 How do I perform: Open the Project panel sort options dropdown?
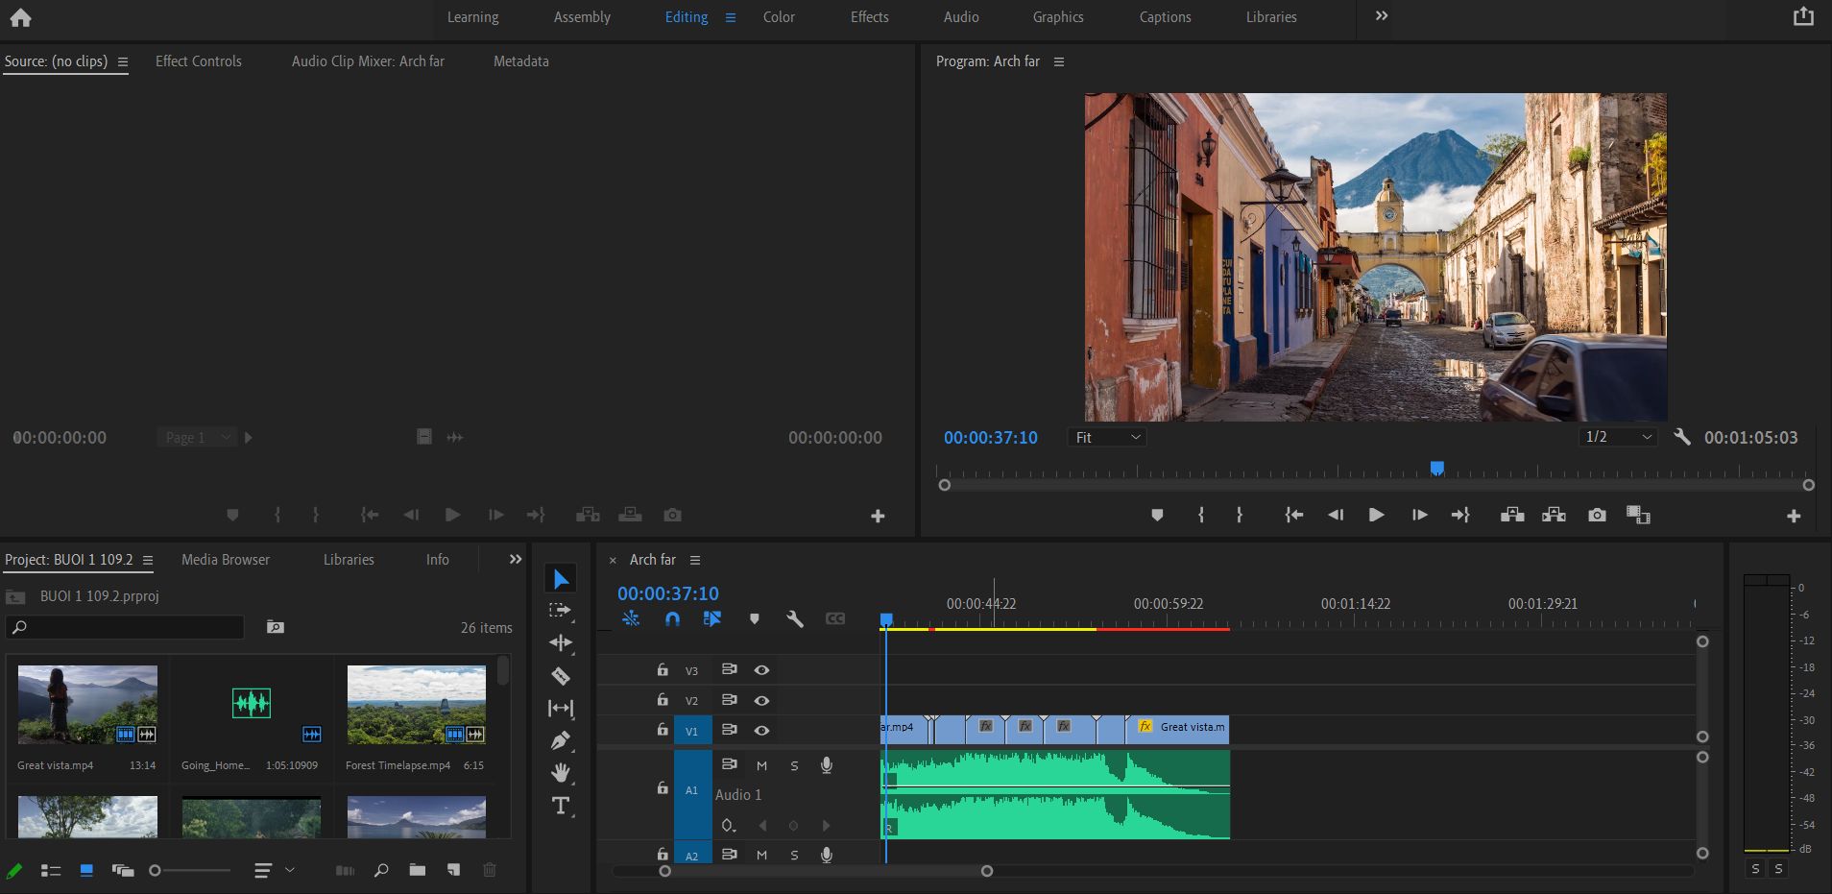pyautogui.click(x=274, y=870)
